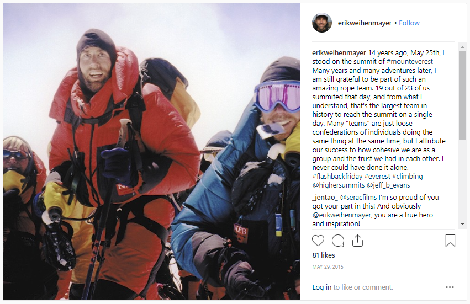Open the #flashbackfriday hashtag

pos(337,177)
